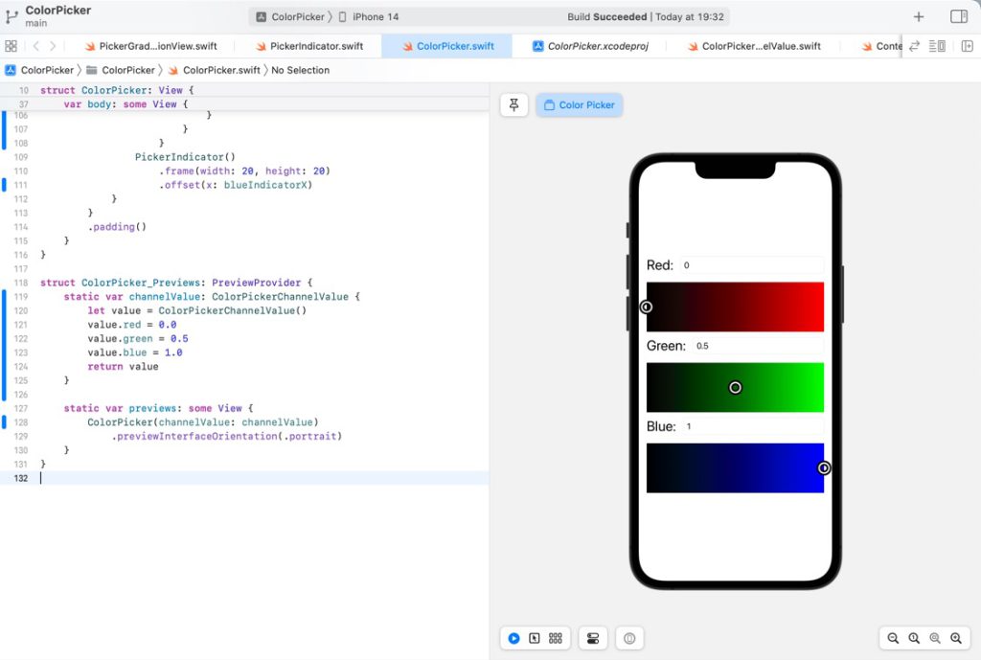Click the Red: label in the preview
This screenshot has width=981, height=660.
pos(659,265)
